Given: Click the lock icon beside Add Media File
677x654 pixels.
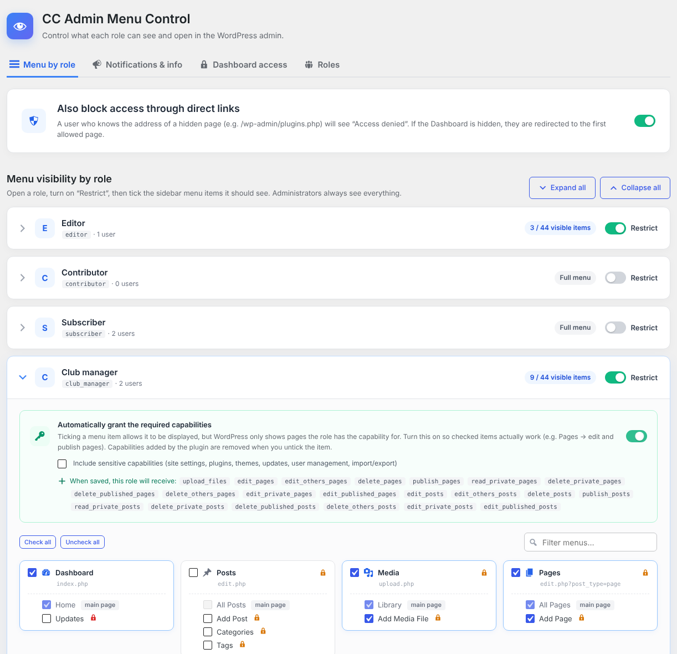Looking at the screenshot, I should click(x=438, y=618).
